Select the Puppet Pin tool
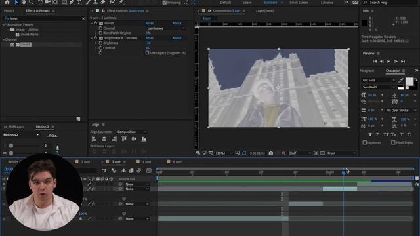This screenshot has width=420, height=236. coord(121,2)
